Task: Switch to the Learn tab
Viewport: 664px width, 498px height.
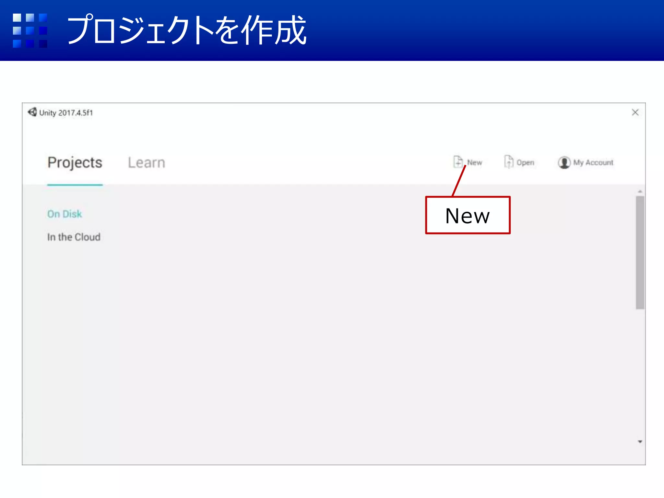Action: [147, 162]
